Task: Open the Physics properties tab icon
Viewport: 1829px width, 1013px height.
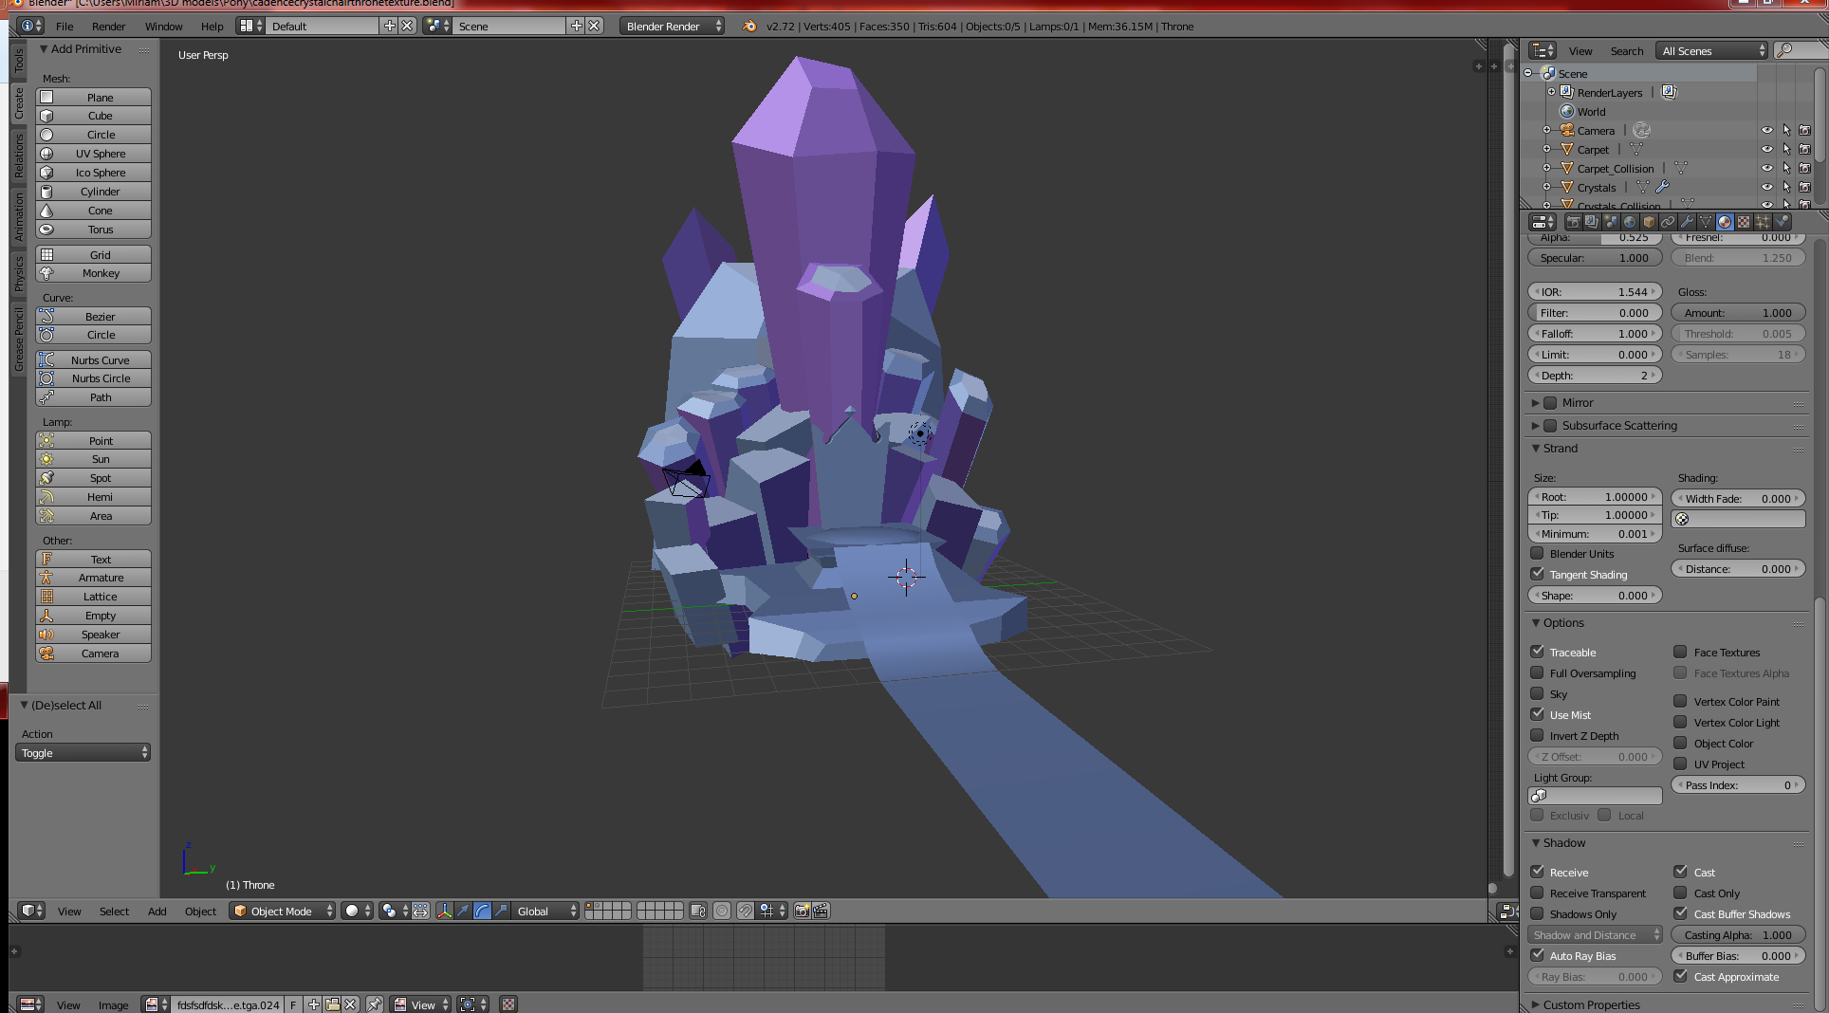Action: pyautogui.click(x=1782, y=222)
